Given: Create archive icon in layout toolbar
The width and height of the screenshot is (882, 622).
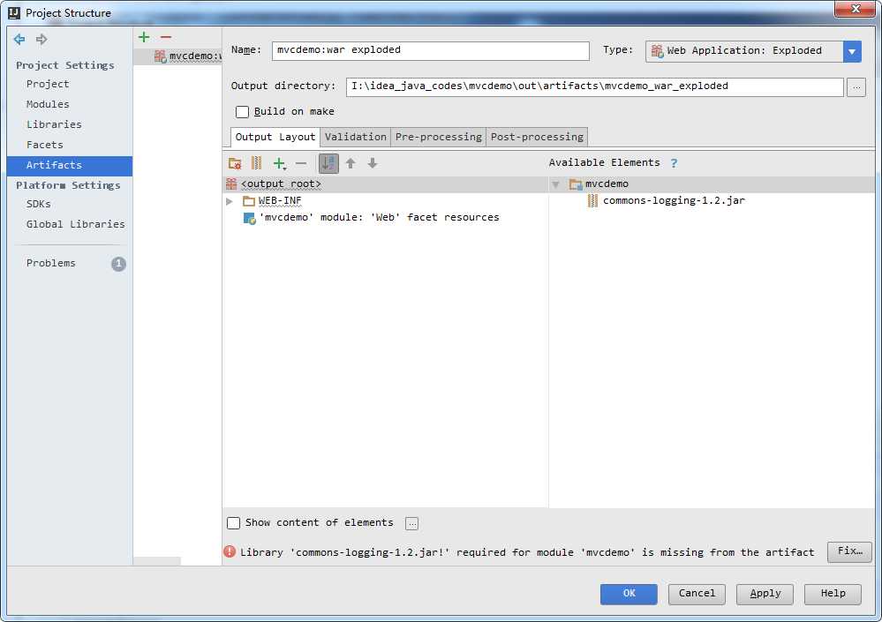Looking at the screenshot, I should pyautogui.click(x=257, y=163).
